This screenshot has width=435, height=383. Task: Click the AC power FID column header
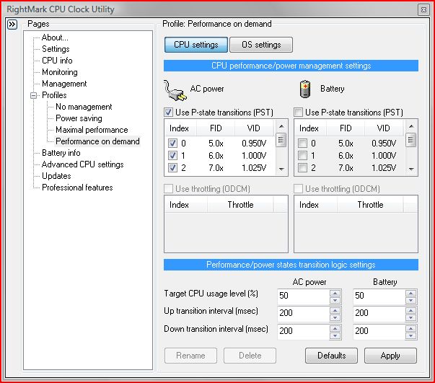[216, 128]
